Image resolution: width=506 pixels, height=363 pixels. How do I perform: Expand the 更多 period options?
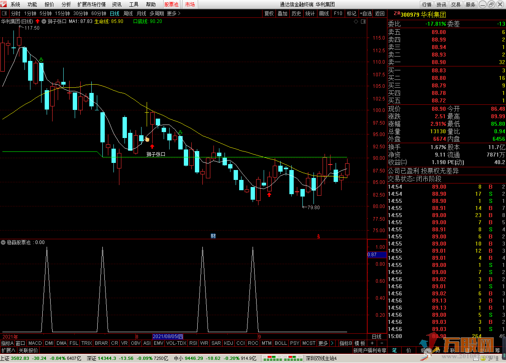pos(174,13)
